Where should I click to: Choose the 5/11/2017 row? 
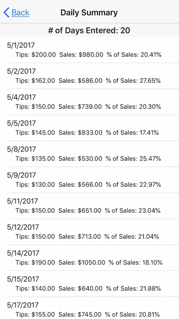coord(89,206)
